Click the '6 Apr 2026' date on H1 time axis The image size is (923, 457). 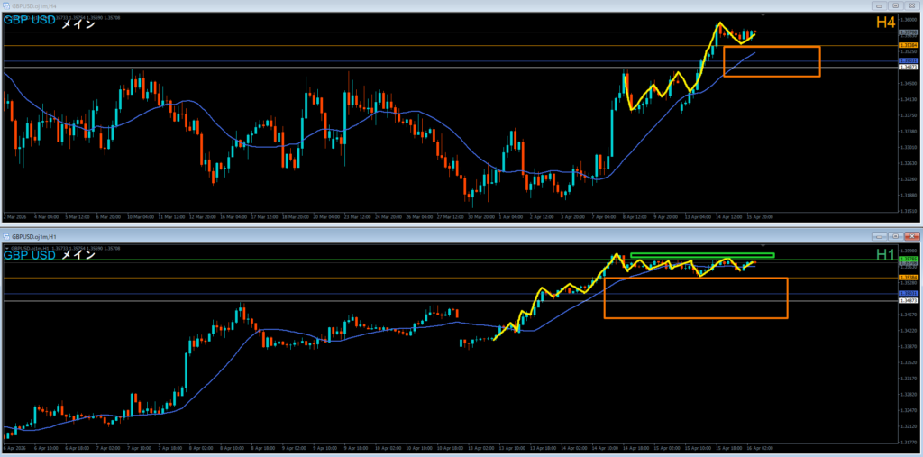(13, 448)
